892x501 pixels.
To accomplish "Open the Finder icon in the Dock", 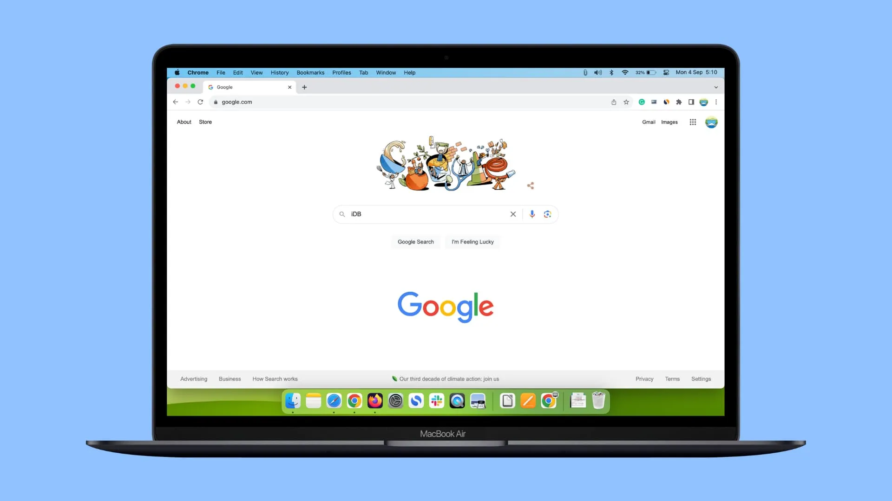I will 294,401.
